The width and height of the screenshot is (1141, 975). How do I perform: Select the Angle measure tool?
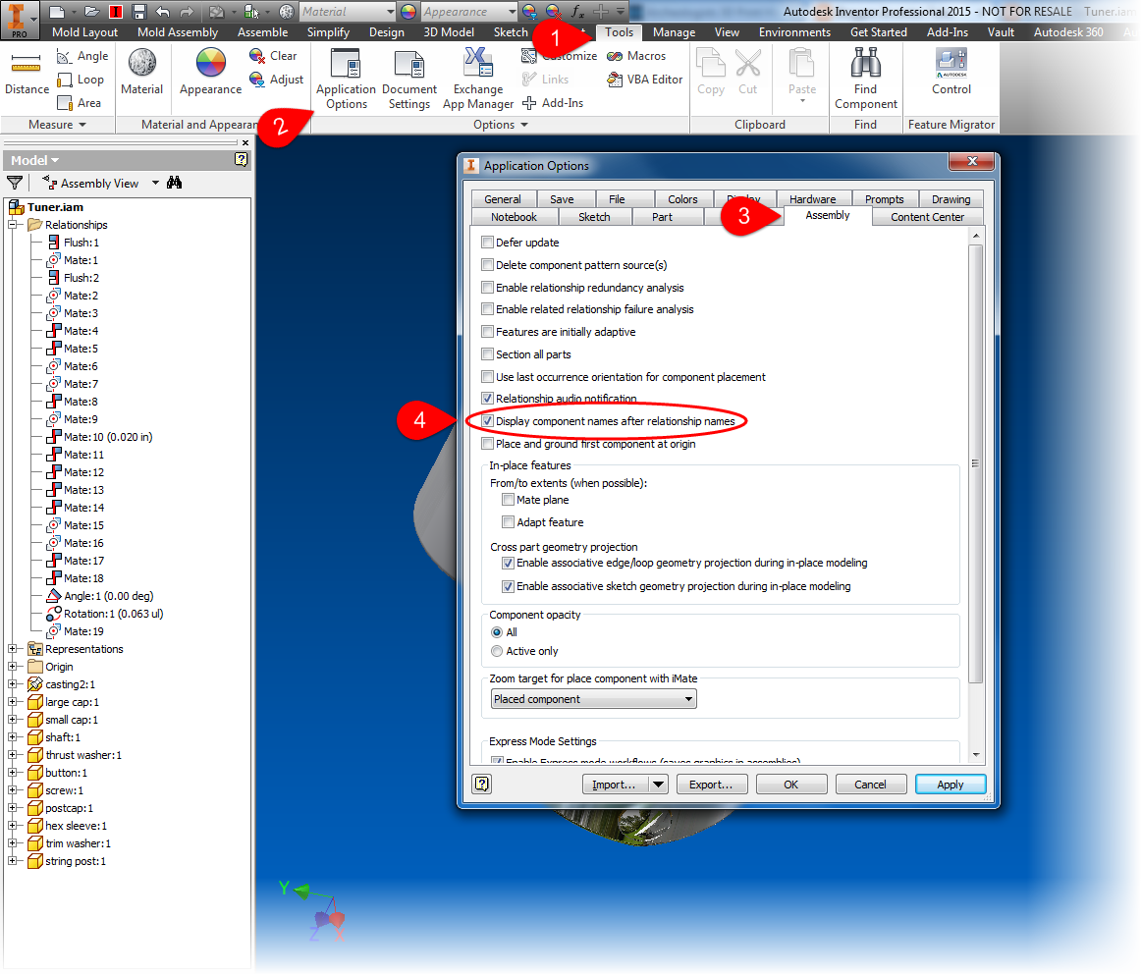[82, 56]
